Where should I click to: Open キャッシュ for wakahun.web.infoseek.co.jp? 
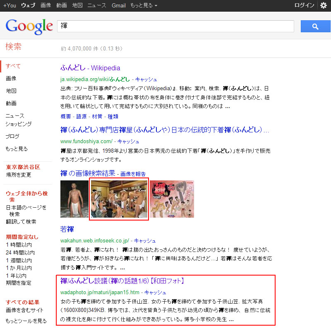(x=145, y=241)
